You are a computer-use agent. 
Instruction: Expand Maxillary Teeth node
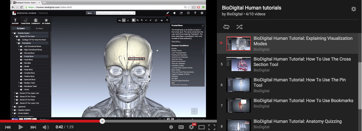coord(19,83)
